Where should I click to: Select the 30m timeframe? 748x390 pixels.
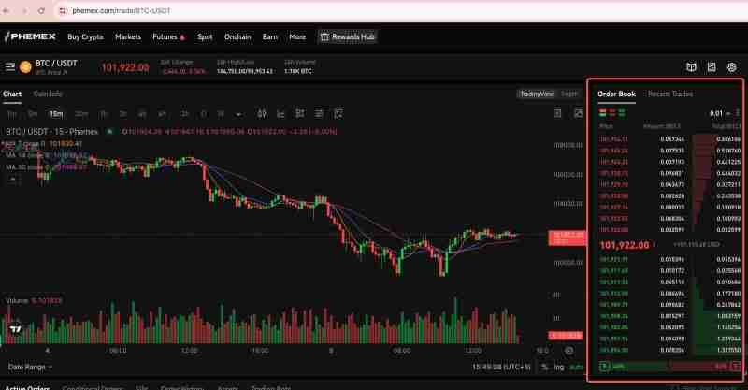81,113
